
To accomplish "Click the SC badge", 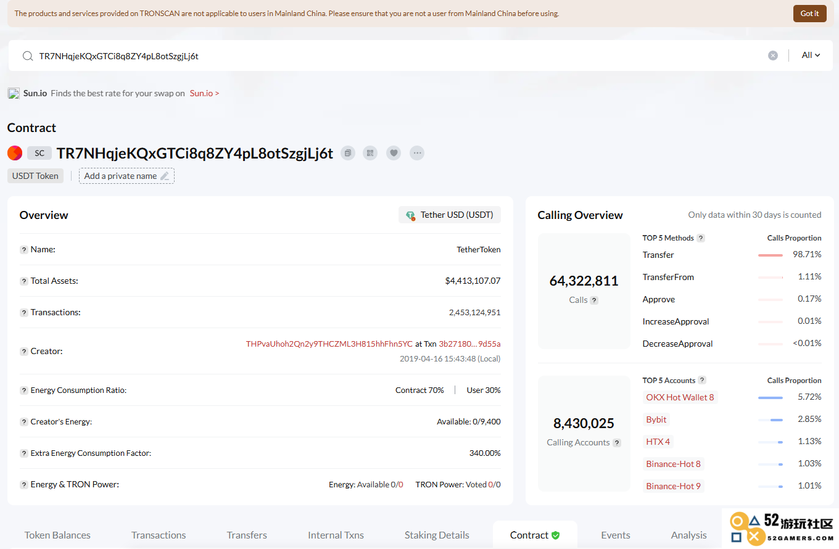I will (39, 153).
